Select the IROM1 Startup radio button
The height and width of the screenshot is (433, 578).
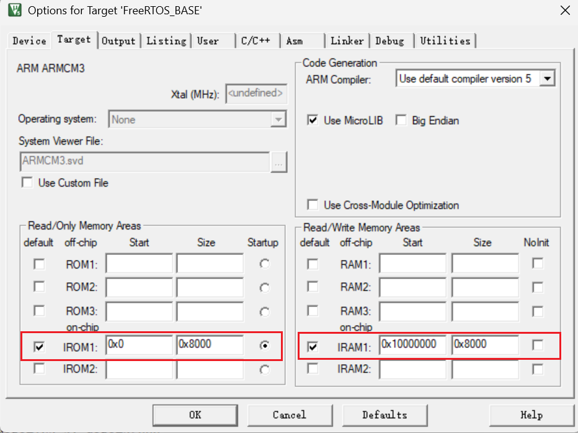point(264,346)
